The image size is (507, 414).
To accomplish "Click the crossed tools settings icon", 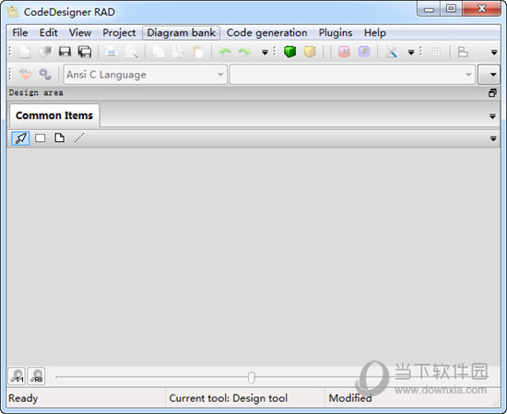I will point(391,52).
